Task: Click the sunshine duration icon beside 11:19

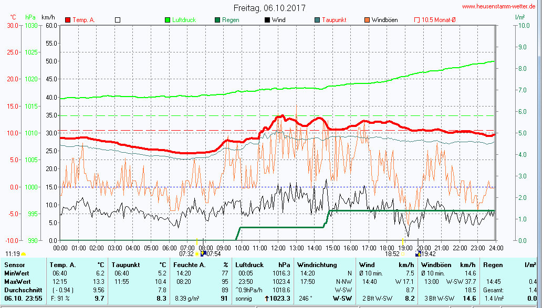Action: click(x=24, y=254)
